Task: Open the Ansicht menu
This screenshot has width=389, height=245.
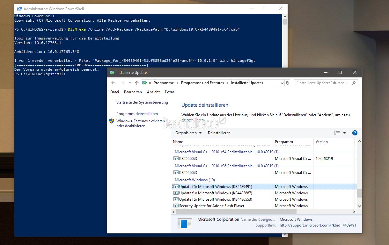Action: pyautogui.click(x=153, y=92)
